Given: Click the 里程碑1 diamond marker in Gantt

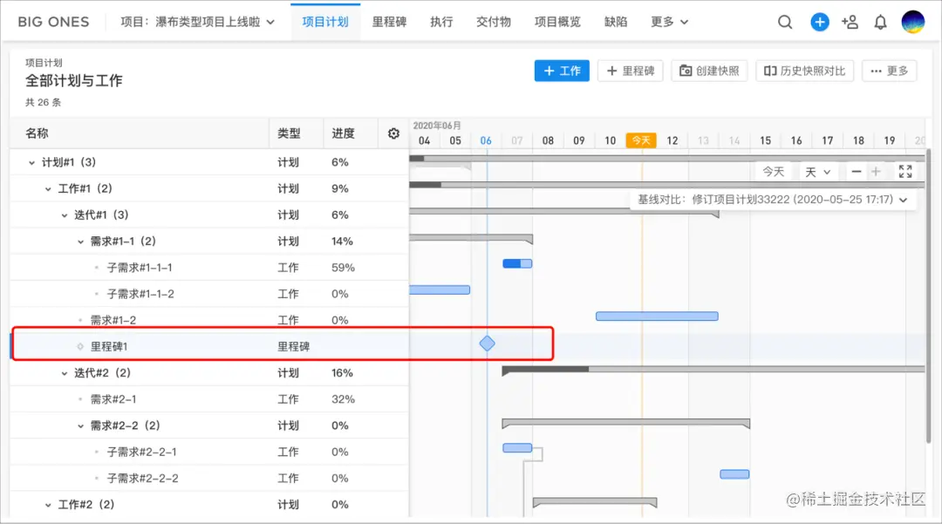Looking at the screenshot, I should (x=487, y=344).
